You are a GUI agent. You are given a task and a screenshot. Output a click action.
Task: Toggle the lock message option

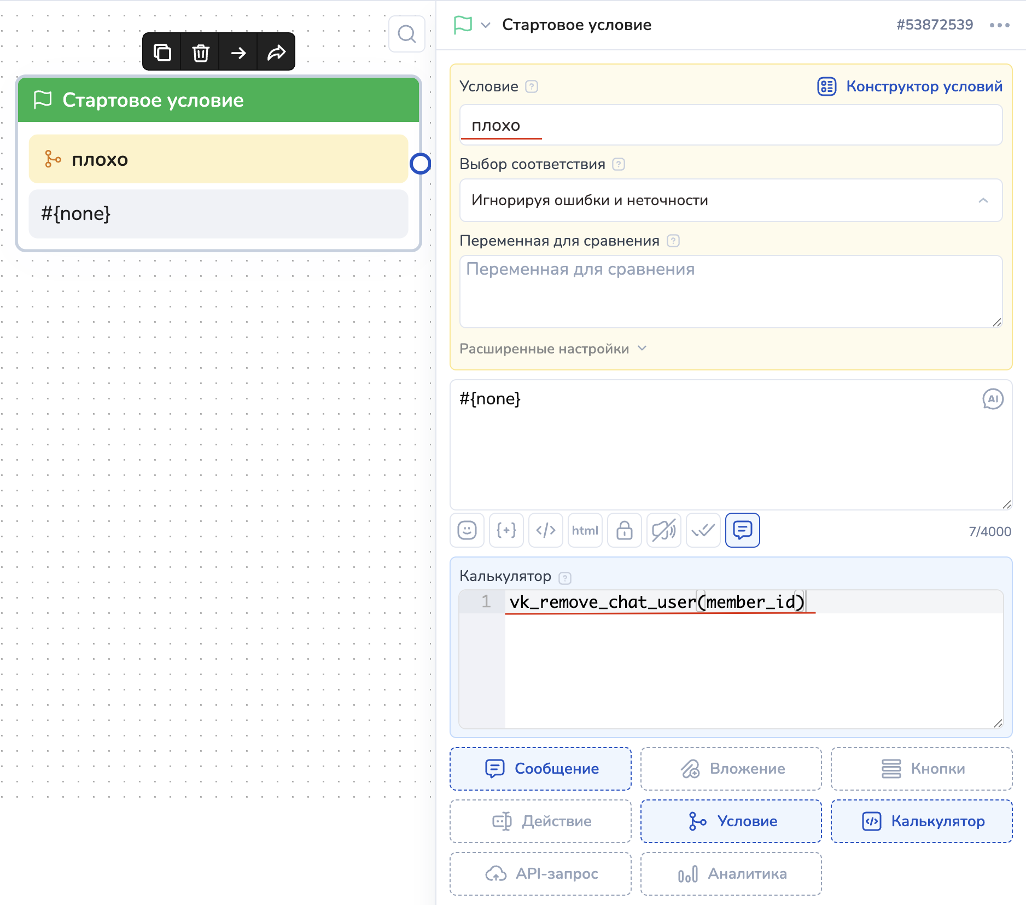[x=625, y=530]
